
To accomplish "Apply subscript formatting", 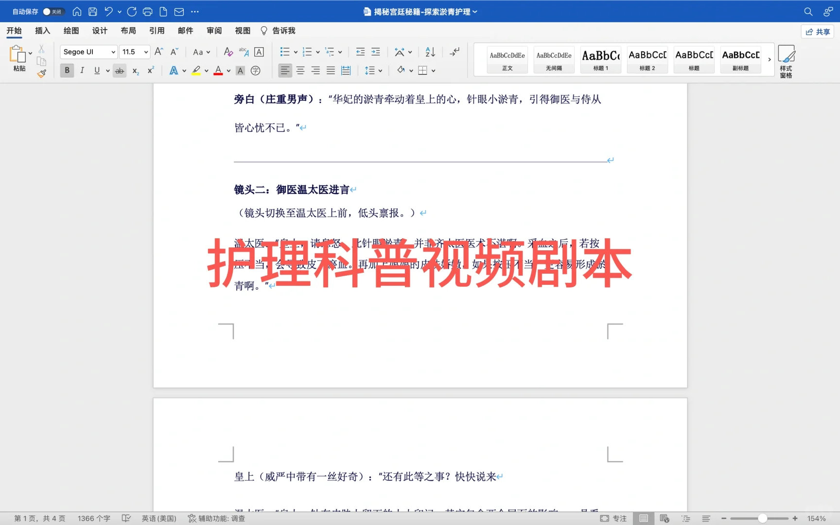I will [x=135, y=71].
